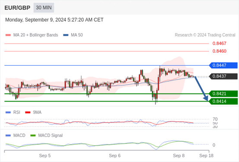Screen dimensions: 239x162
Task: Click the RSI legend blue swatch
Action: [x=8, y=112]
